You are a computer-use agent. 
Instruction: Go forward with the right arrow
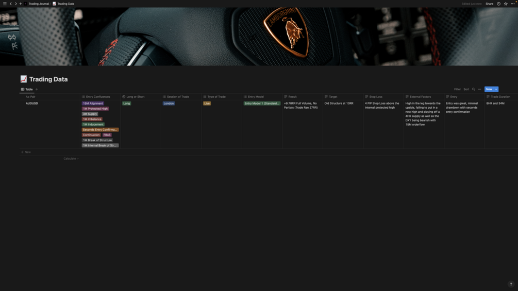click(15, 4)
